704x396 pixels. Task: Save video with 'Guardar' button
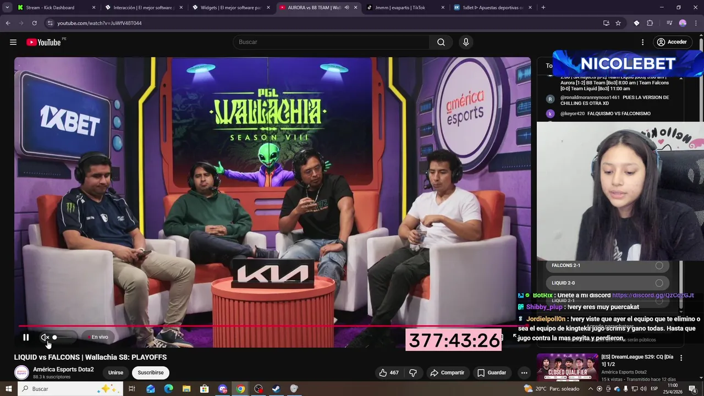coord(492,372)
